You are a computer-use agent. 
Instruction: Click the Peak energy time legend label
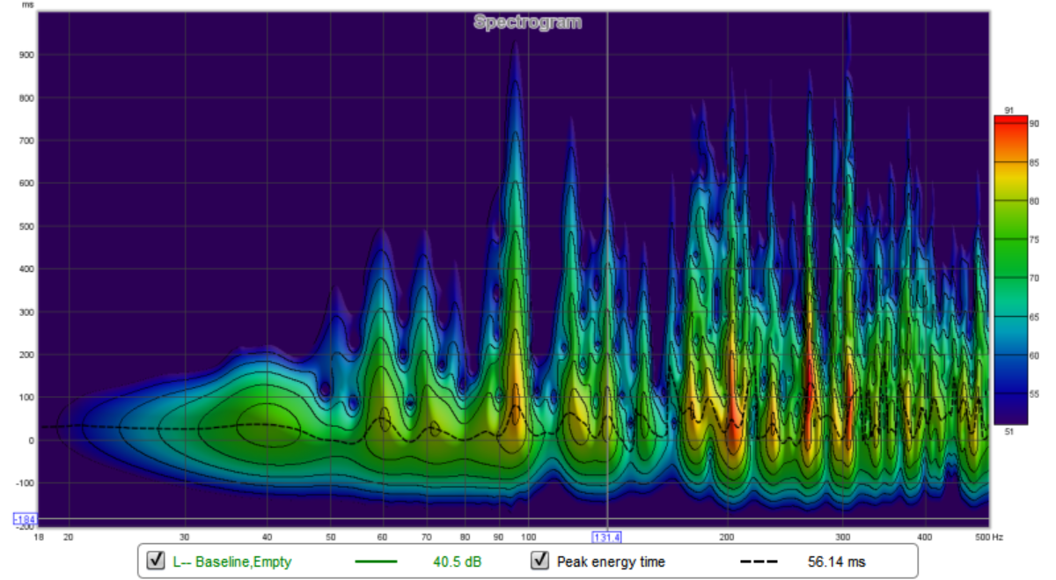tap(611, 562)
